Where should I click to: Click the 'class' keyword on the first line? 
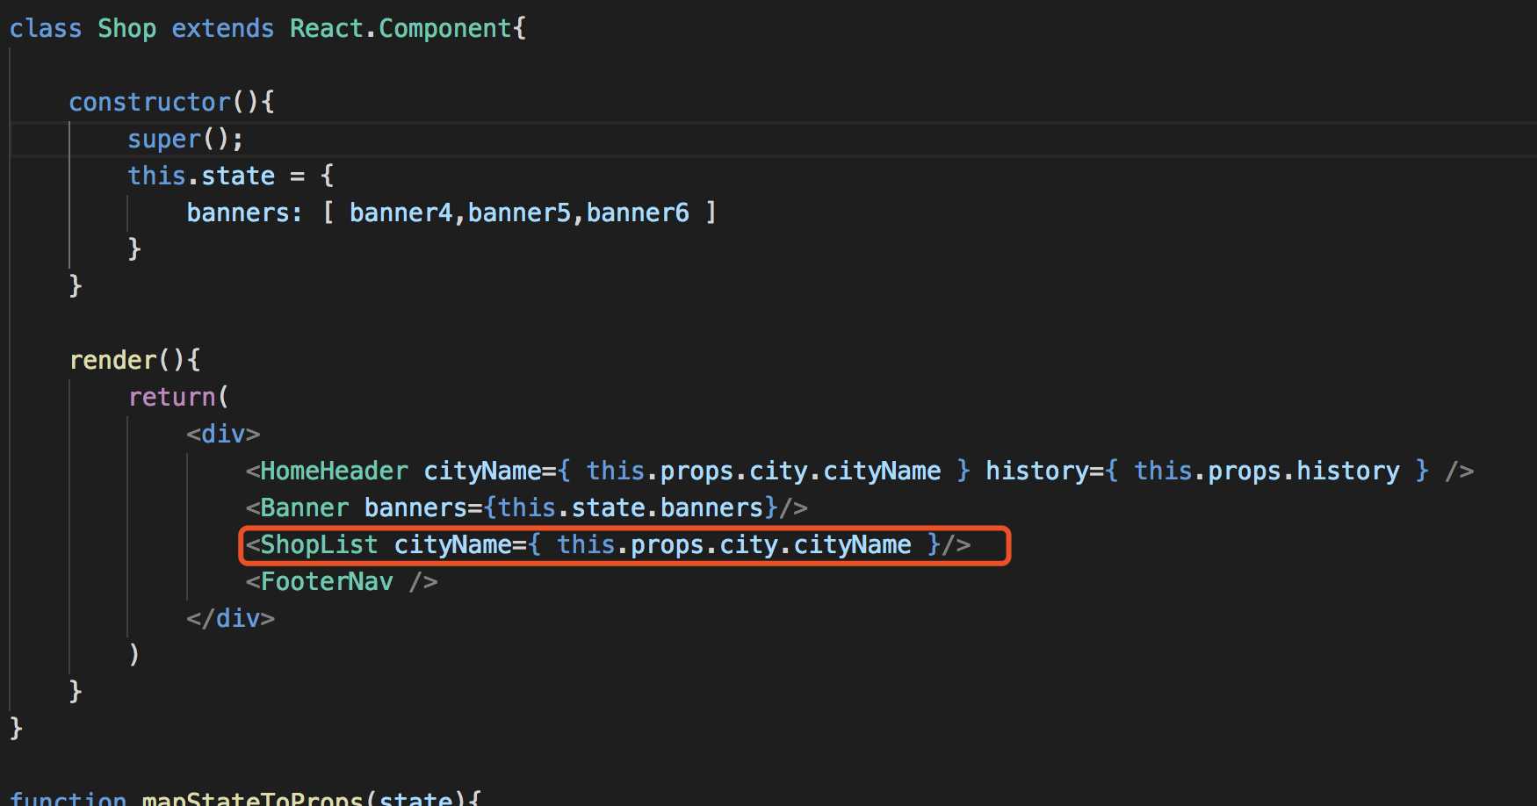[x=46, y=29]
